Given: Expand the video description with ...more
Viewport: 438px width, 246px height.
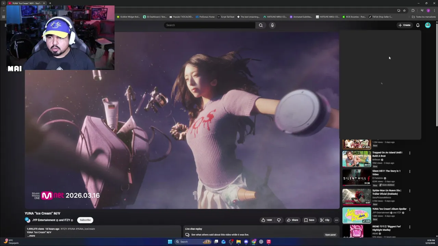Looking at the screenshot, I should (x=31, y=236).
